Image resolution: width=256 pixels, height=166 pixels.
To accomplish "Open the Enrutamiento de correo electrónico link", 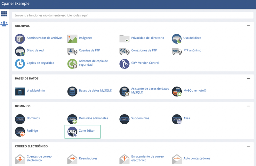I will 148,158.
